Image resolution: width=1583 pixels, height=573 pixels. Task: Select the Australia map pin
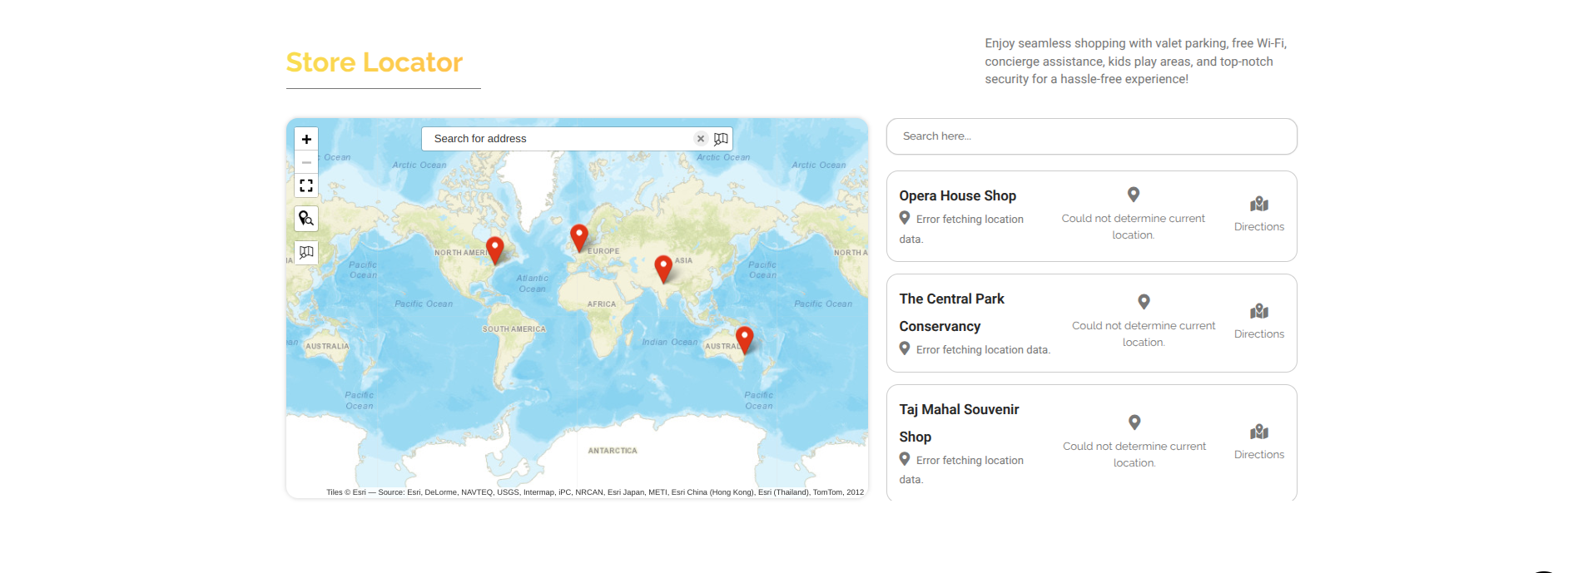745,338
